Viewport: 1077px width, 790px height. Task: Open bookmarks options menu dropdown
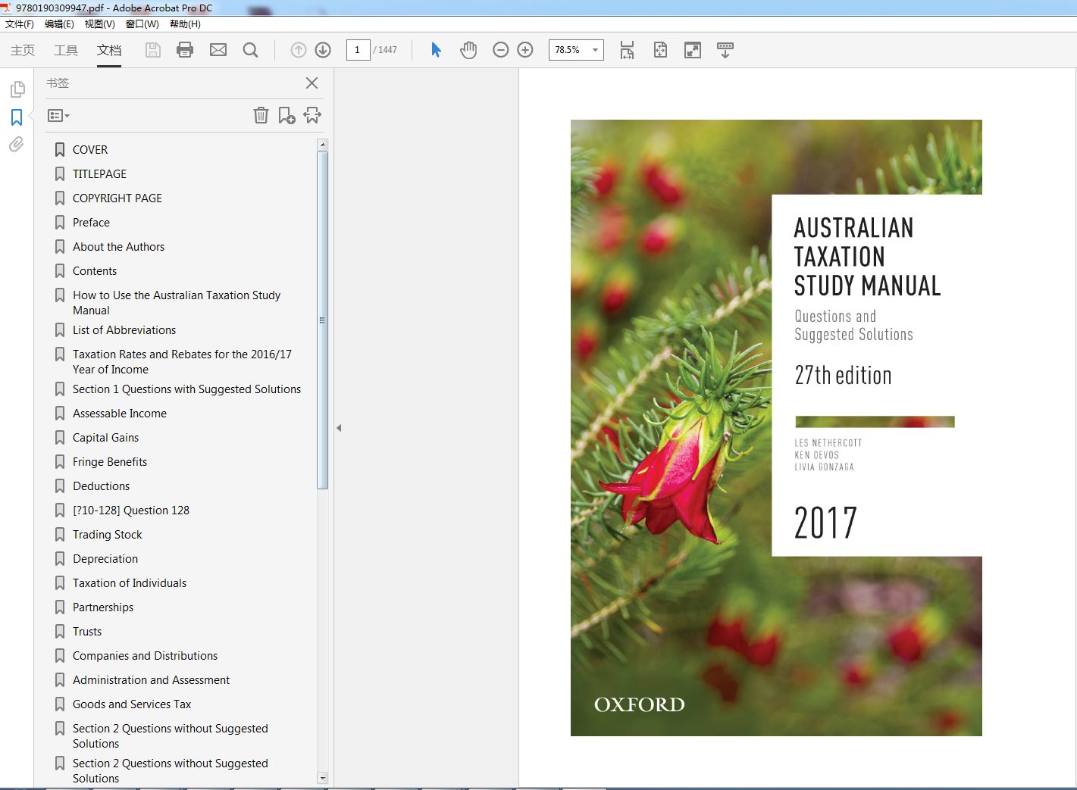[x=58, y=116]
